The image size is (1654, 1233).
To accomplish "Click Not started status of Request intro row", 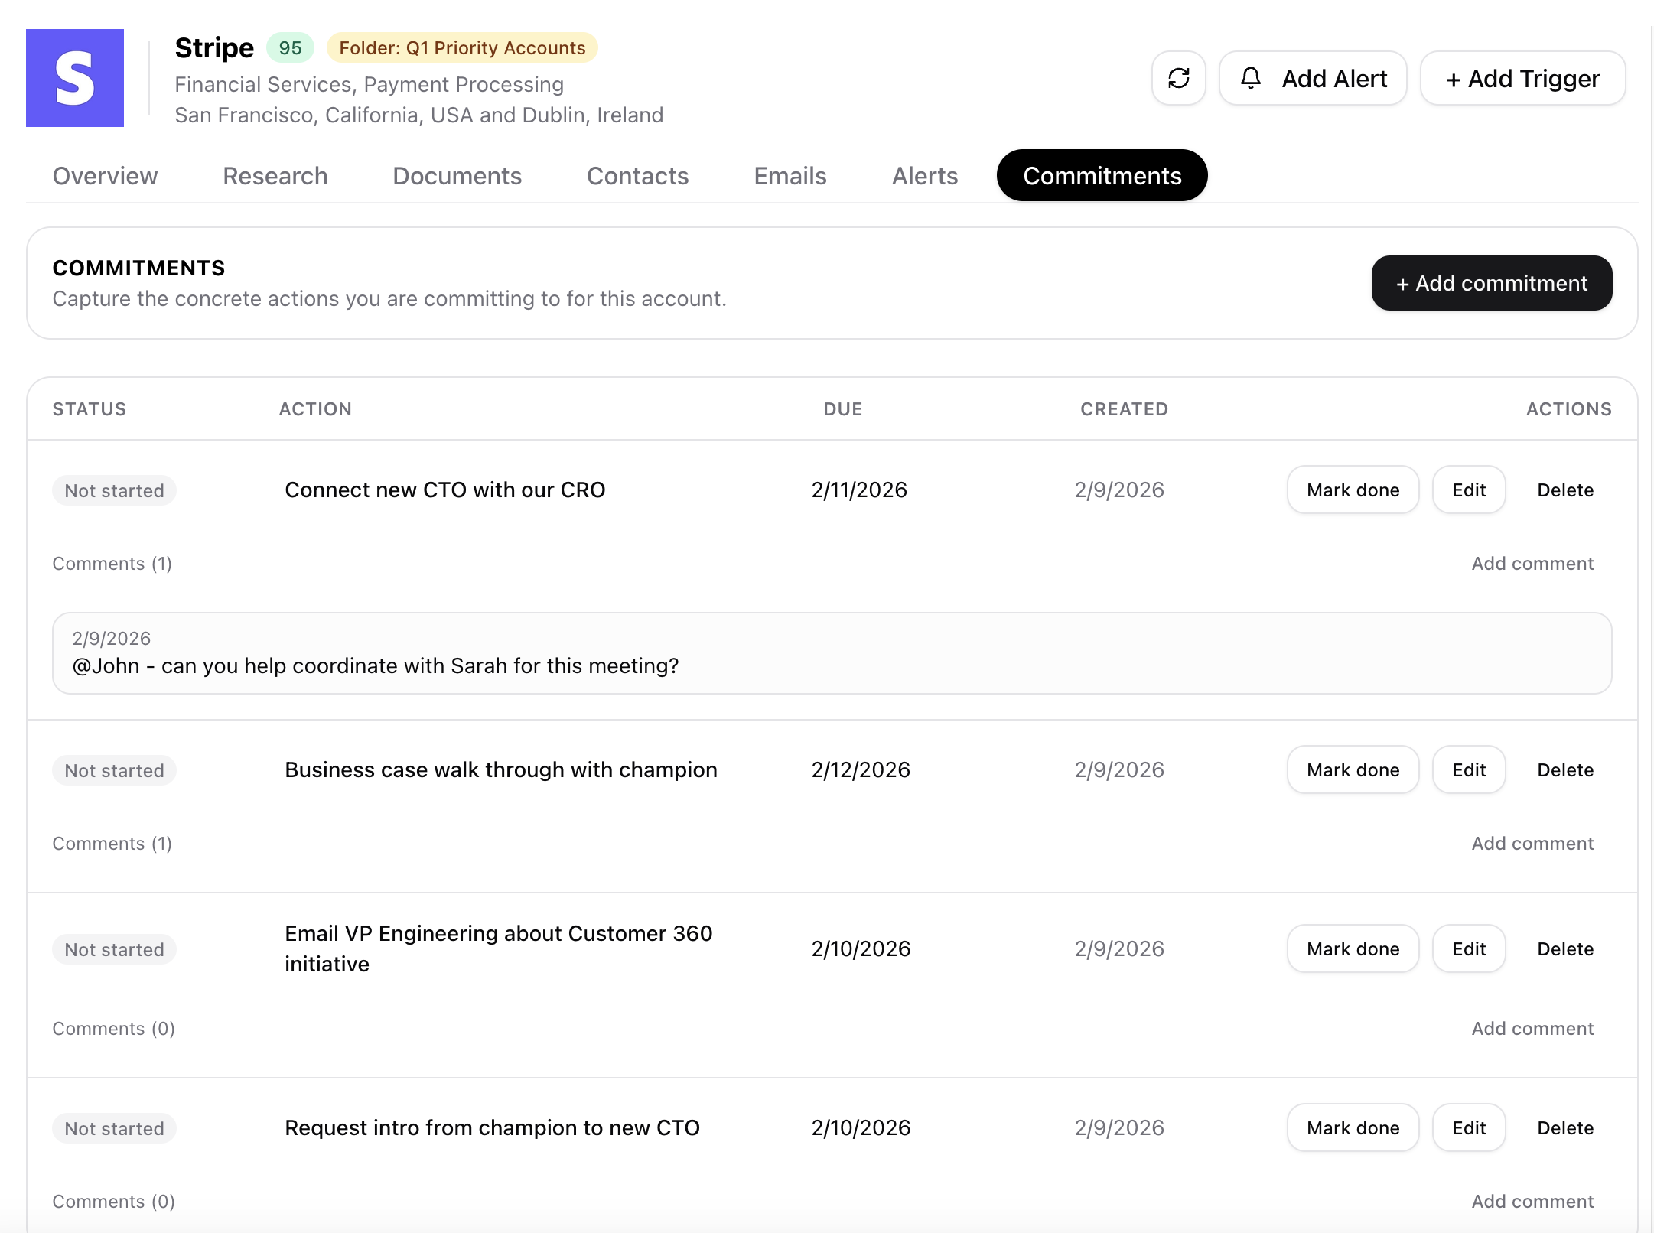I will click(x=114, y=1128).
